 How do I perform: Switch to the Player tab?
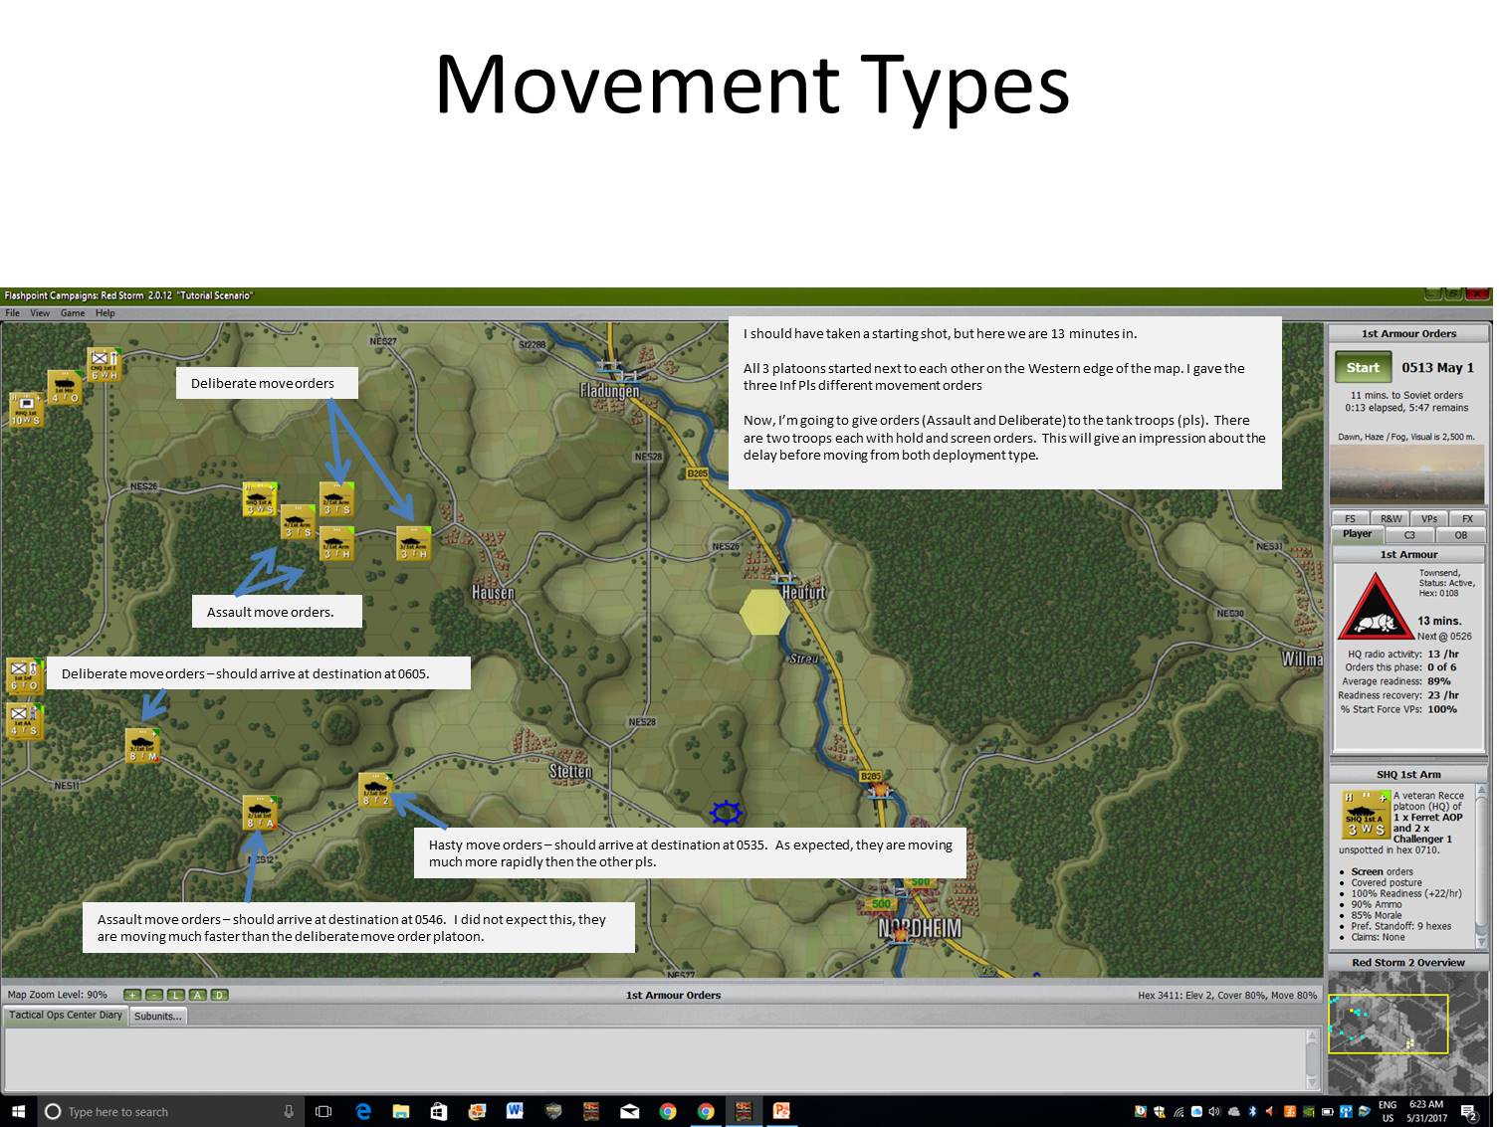click(x=1357, y=534)
